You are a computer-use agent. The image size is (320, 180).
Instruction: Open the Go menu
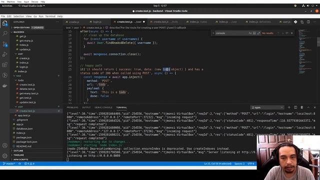35,16
